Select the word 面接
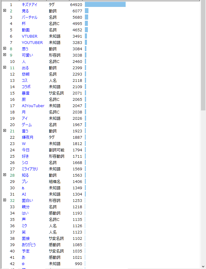Viewport: 206px width, 269px height. [x=26, y=239]
